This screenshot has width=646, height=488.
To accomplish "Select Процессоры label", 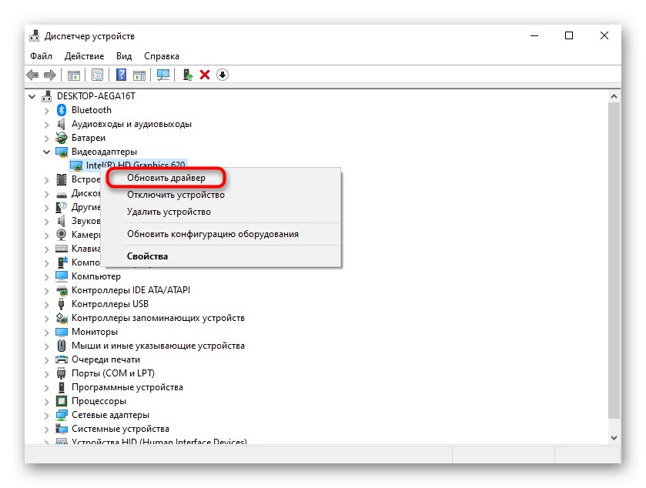I will click(x=99, y=401).
